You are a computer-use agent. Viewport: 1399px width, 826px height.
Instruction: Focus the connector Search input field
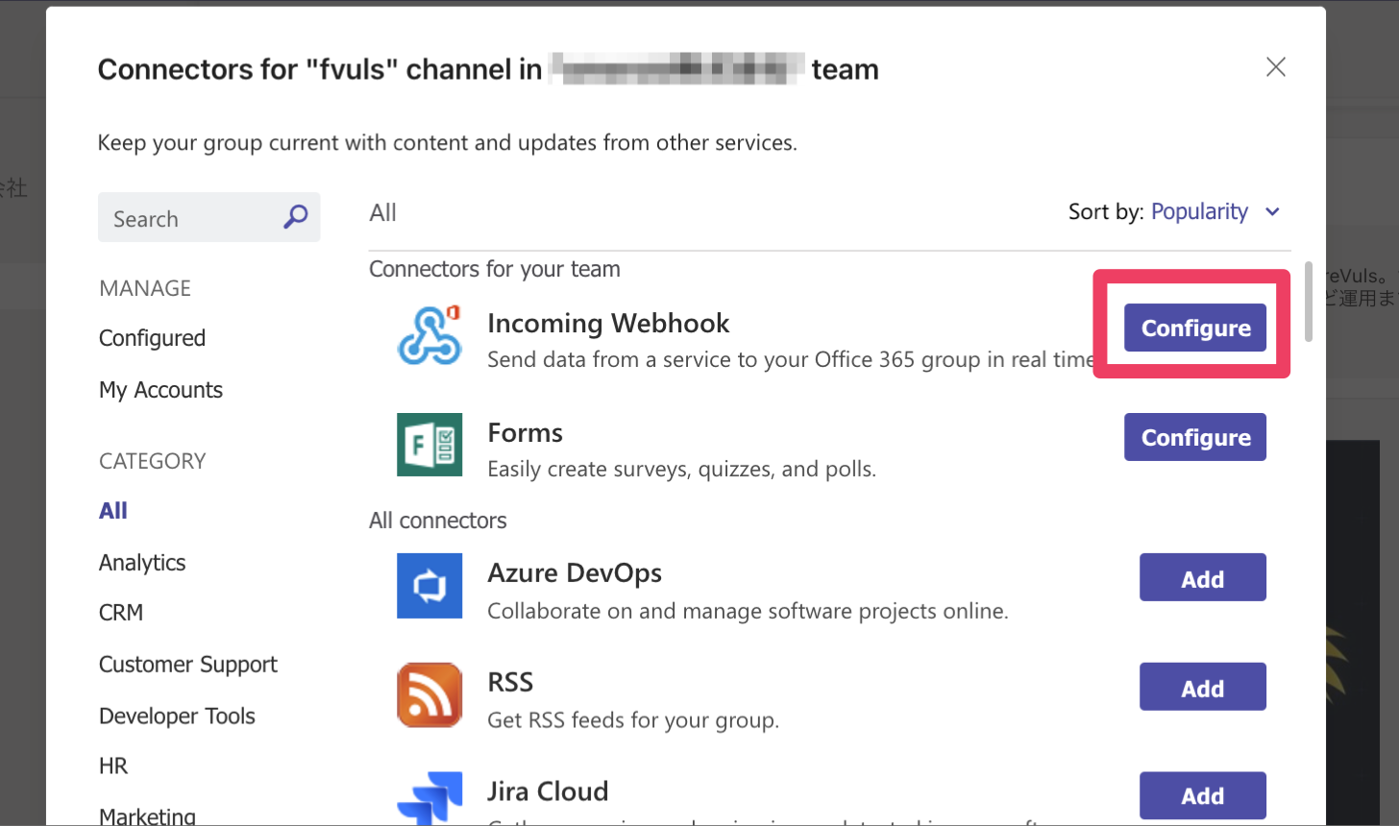pyautogui.click(x=209, y=217)
